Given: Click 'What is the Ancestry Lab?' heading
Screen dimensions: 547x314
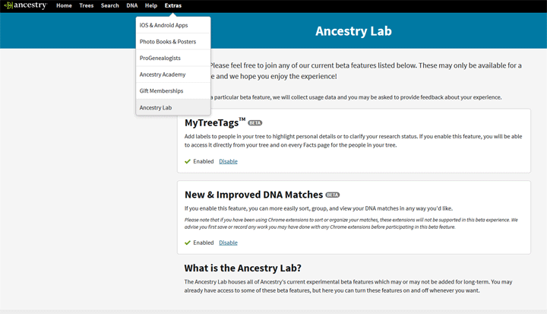Looking at the screenshot, I should click(x=243, y=268).
